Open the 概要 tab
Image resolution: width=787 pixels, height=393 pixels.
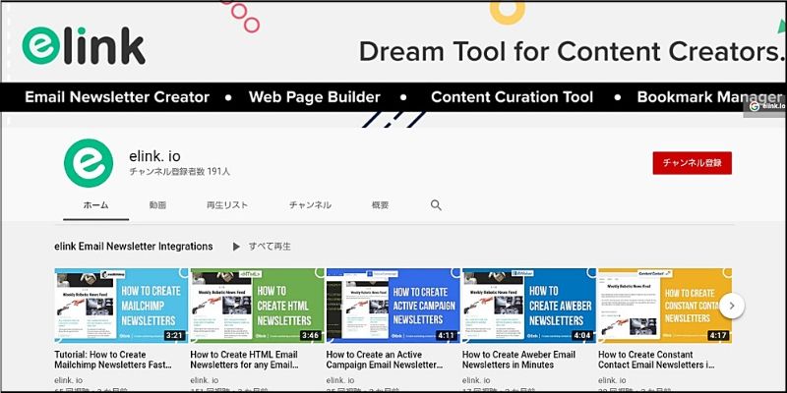point(380,205)
